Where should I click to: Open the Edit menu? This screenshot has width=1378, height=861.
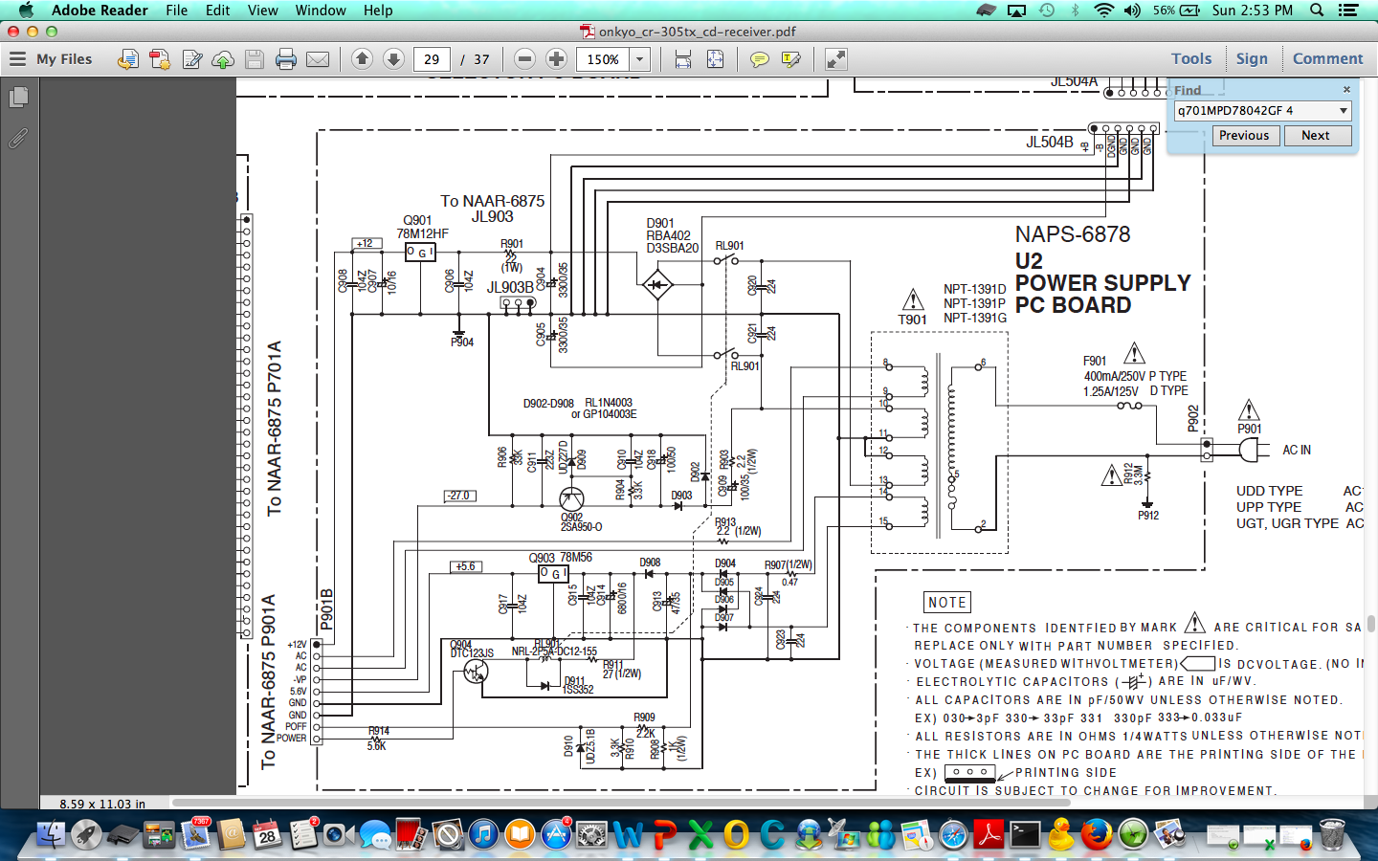(217, 11)
